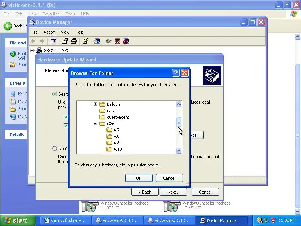Click the Start button on taskbar
This screenshot has width=301, height=226.
click(18, 220)
